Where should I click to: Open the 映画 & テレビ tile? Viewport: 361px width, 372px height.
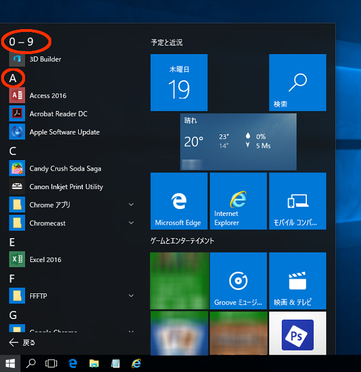[298, 281]
